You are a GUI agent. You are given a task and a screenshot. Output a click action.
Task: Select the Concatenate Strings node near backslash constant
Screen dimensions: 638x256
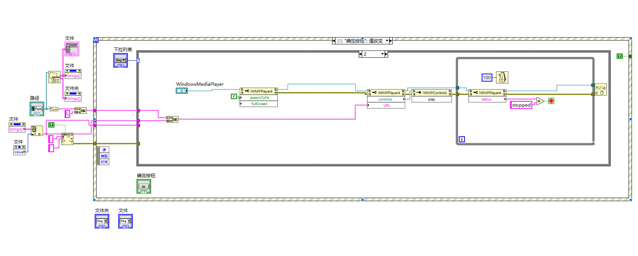(81, 111)
